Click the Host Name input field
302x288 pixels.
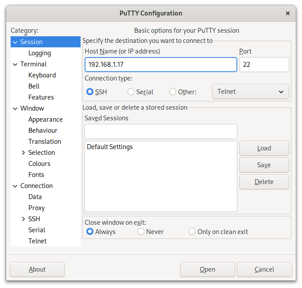tap(161, 65)
